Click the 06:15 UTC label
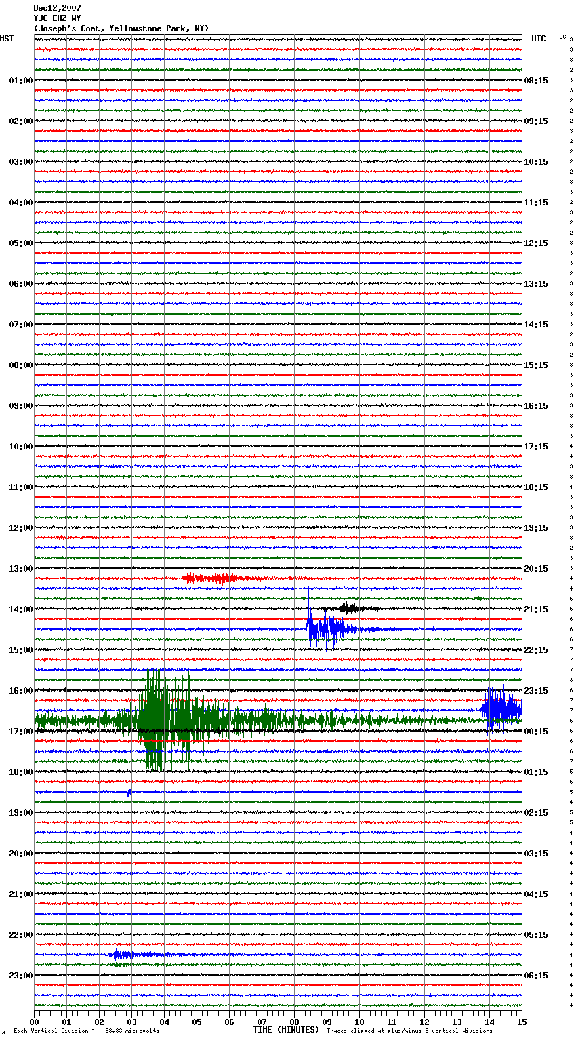This screenshot has height=1040, width=576. (x=536, y=976)
